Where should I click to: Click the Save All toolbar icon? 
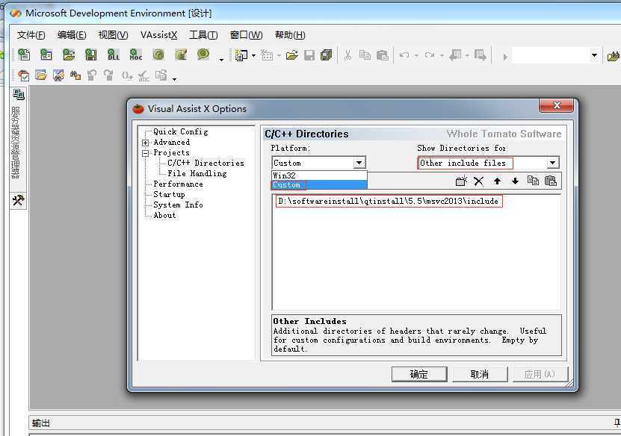[327, 55]
